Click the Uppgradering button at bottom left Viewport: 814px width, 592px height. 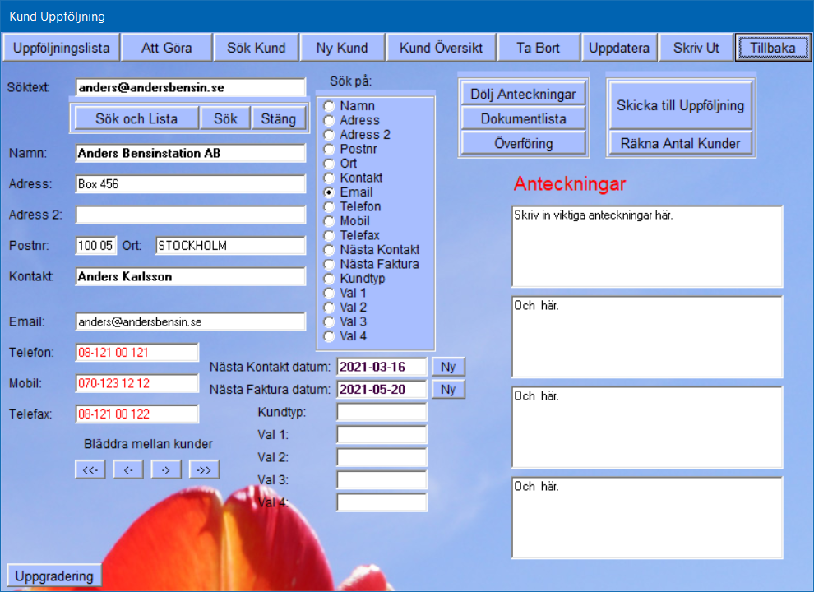click(x=54, y=576)
